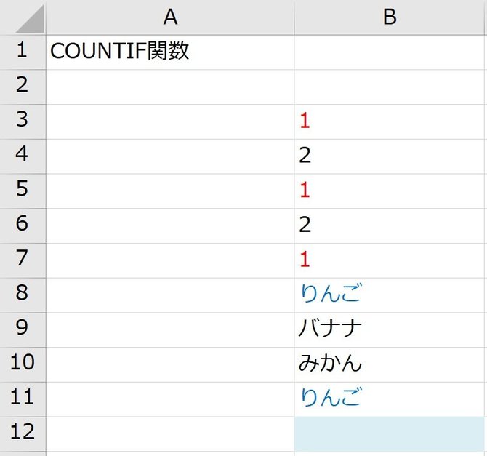Image resolution: width=487 pixels, height=456 pixels.
Task: Click cell B3 with red 1
Action: click(x=389, y=122)
